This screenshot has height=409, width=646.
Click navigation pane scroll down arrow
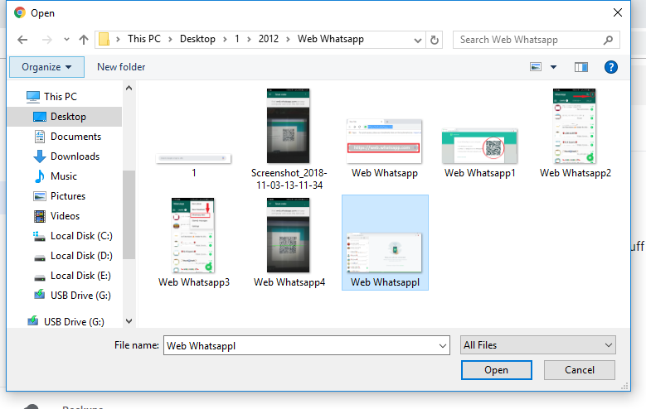coord(129,321)
